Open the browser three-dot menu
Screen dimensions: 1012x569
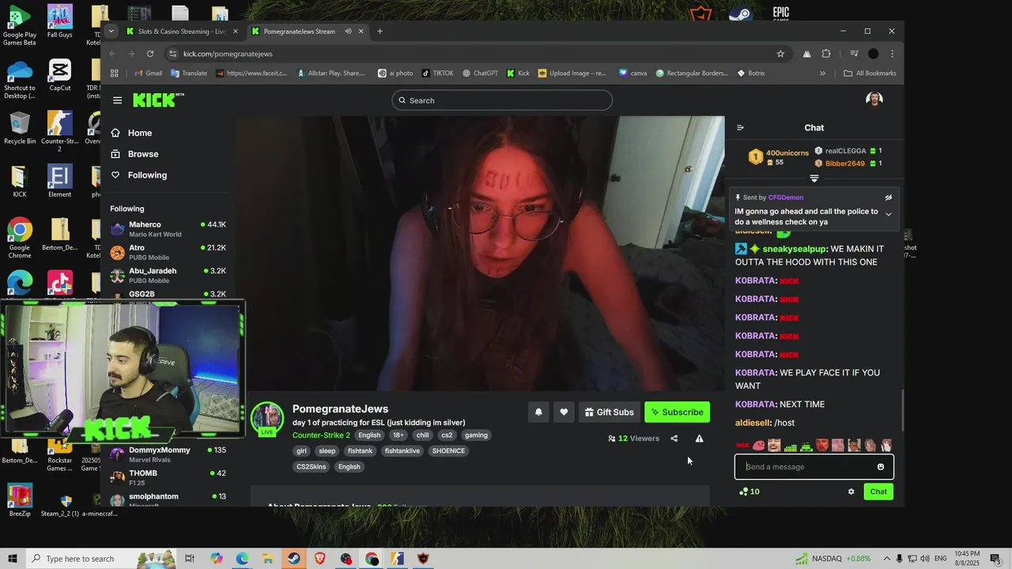click(x=892, y=54)
